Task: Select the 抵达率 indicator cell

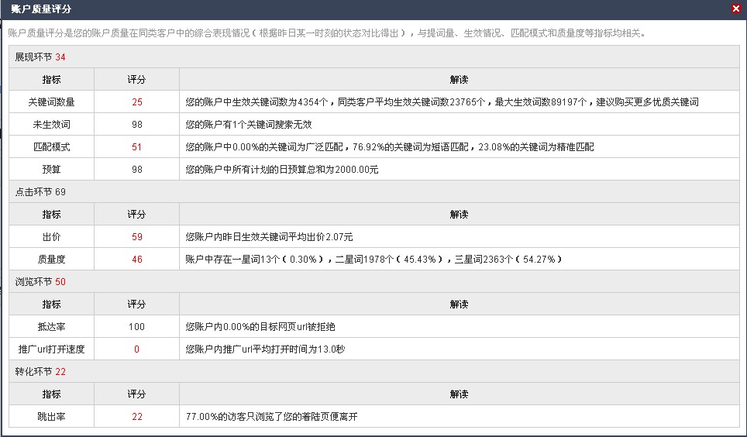Action: (x=51, y=327)
